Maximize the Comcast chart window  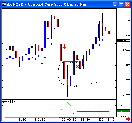[x=121, y=4]
